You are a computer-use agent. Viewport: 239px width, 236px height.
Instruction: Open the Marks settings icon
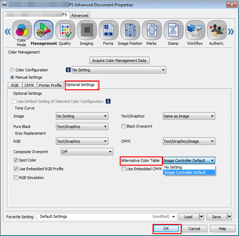(x=152, y=30)
